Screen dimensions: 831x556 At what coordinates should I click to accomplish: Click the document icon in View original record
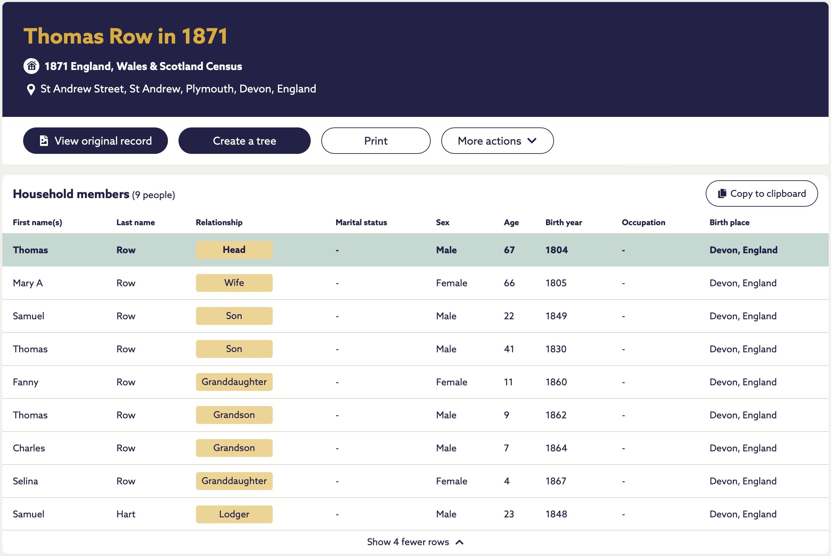(x=44, y=141)
